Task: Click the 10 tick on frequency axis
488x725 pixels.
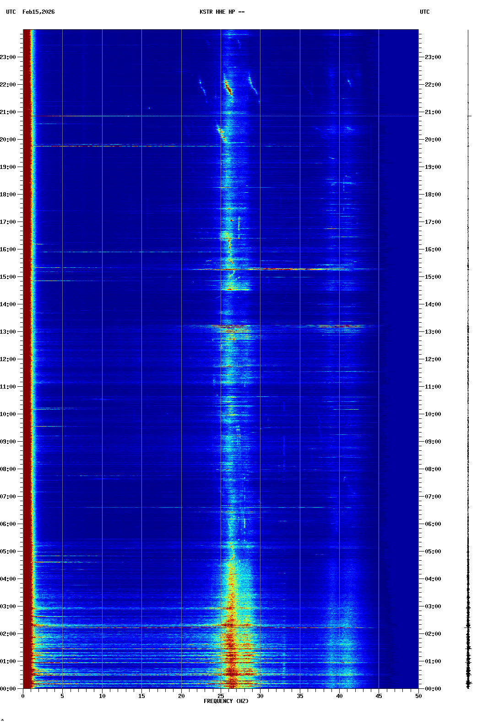Action: 102,696
